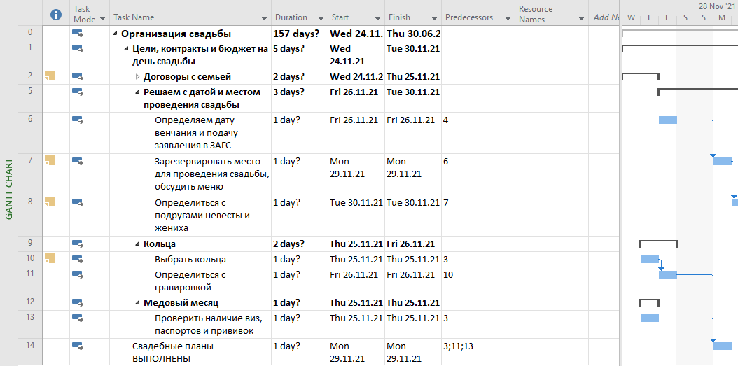Click Gantt bar for Проверить наличие виз
The image size is (738, 366).
click(650, 318)
